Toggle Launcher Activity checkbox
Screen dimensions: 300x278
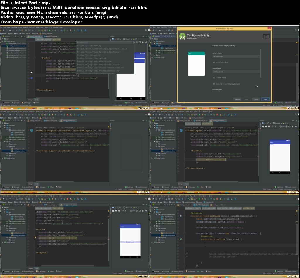[214, 78]
